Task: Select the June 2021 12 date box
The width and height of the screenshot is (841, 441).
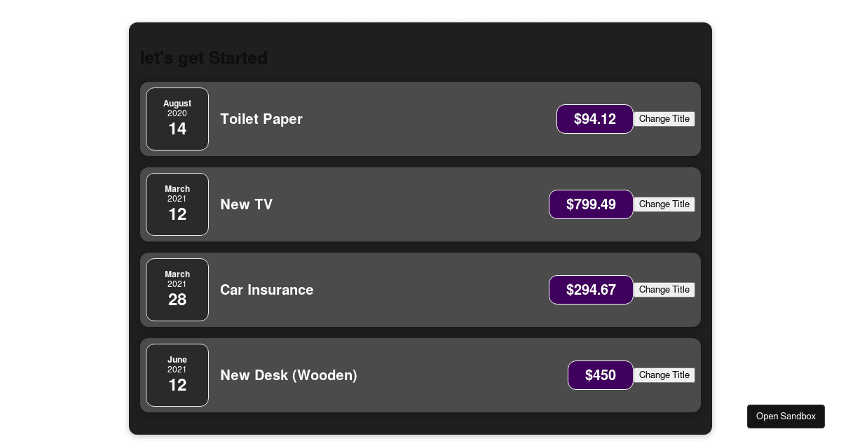Action: click(177, 375)
